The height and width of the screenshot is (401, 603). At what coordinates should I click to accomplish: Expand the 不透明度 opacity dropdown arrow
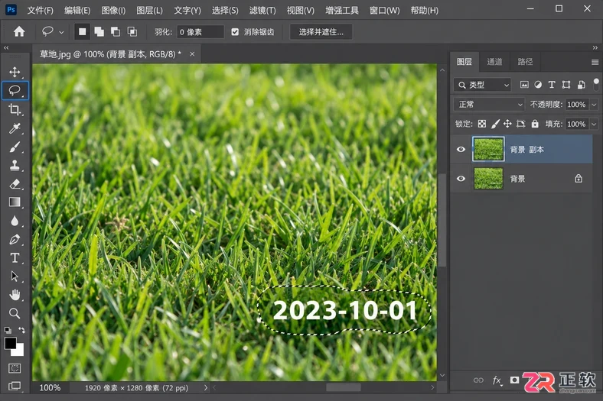click(x=594, y=105)
